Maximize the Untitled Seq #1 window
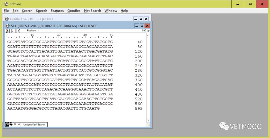270x138 pixels. pyautogui.click(x=141, y=19)
